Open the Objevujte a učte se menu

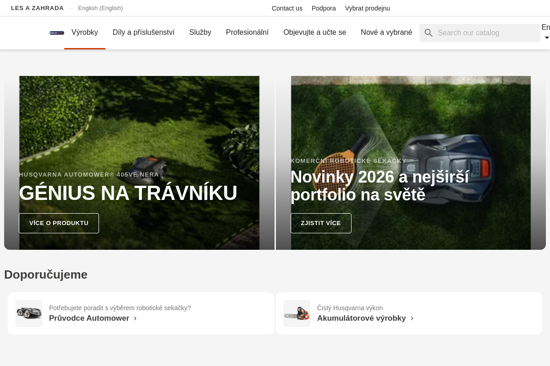pyautogui.click(x=315, y=32)
